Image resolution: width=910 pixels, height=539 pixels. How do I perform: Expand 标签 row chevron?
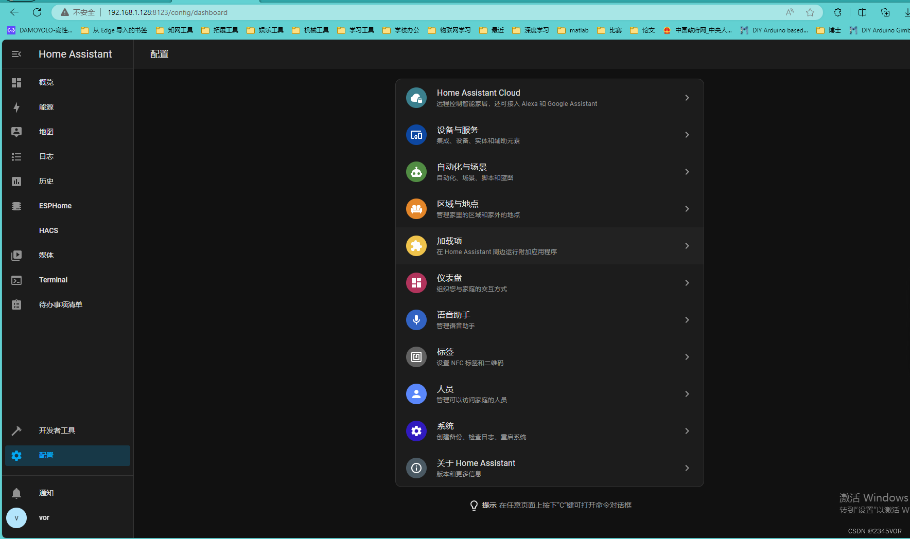687,357
